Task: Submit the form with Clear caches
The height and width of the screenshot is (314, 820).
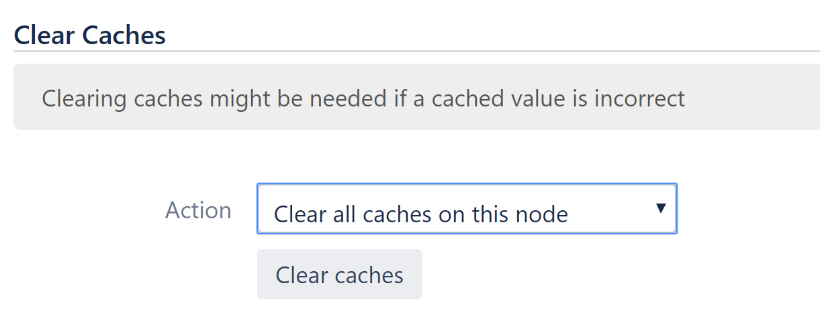Action: pyautogui.click(x=339, y=274)
